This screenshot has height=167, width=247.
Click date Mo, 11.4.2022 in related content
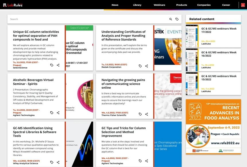pos(208,89)
